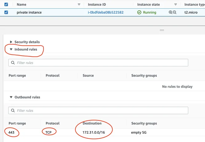Click outbound Protocol column header
Image resolution: width=205 pixels, height=142 pixels.
click(52, 123)
